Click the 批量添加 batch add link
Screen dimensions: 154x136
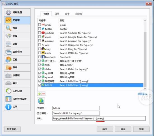(142, 94)
